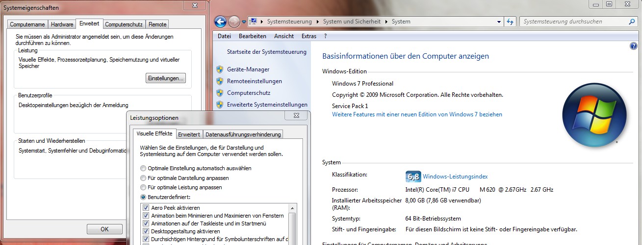This screenshot has height=245, width=642.
Task: Select the Erweitert tab in Systemeigenschaften
Action: coord(89,23)
